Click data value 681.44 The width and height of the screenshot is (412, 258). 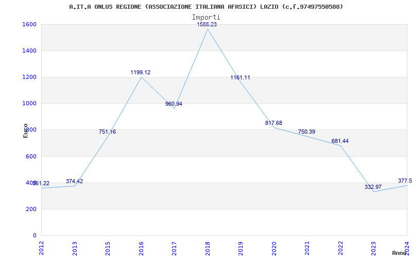click(x=340, y=141)
